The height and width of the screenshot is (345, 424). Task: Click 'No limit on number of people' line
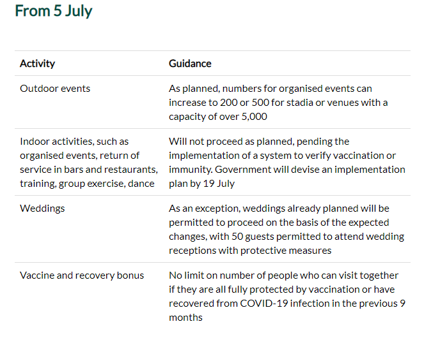pyautogui.click(x=284, y=275)
